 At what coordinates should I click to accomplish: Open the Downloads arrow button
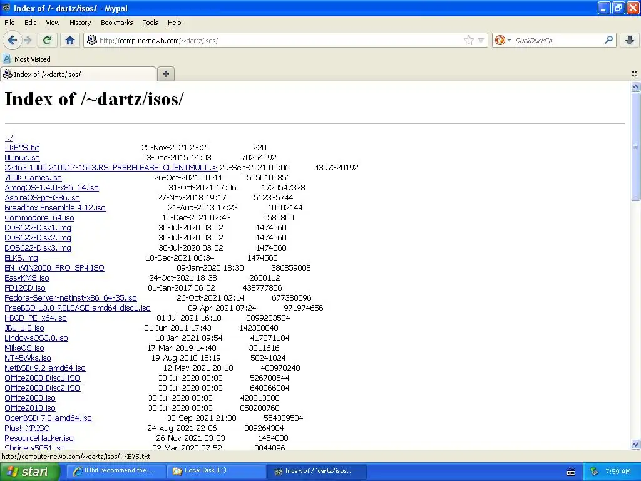(x=630, y=40)
